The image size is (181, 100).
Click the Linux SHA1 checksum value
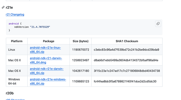click(126, 50)
